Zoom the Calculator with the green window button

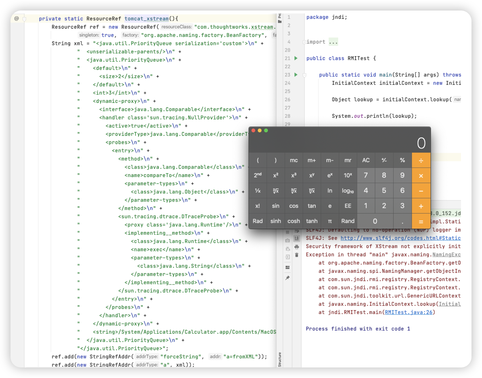266,131
